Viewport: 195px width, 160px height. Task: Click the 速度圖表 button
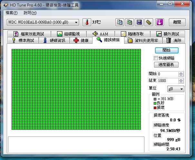166,65
